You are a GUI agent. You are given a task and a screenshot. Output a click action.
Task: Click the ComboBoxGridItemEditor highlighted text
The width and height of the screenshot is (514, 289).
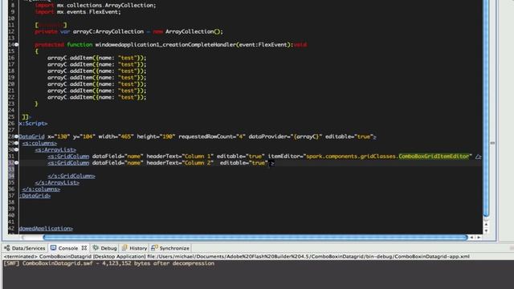(434, 157)
